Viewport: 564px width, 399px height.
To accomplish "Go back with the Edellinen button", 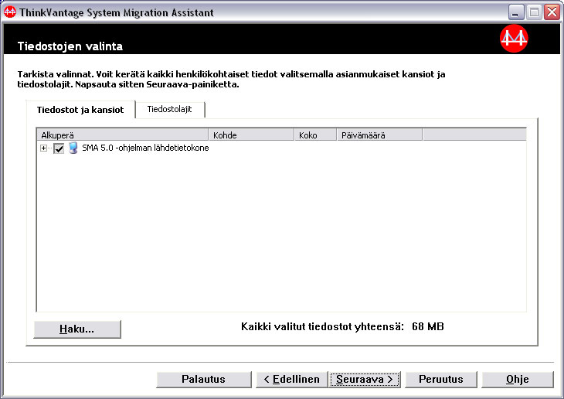I will click(x=292, y=380).
